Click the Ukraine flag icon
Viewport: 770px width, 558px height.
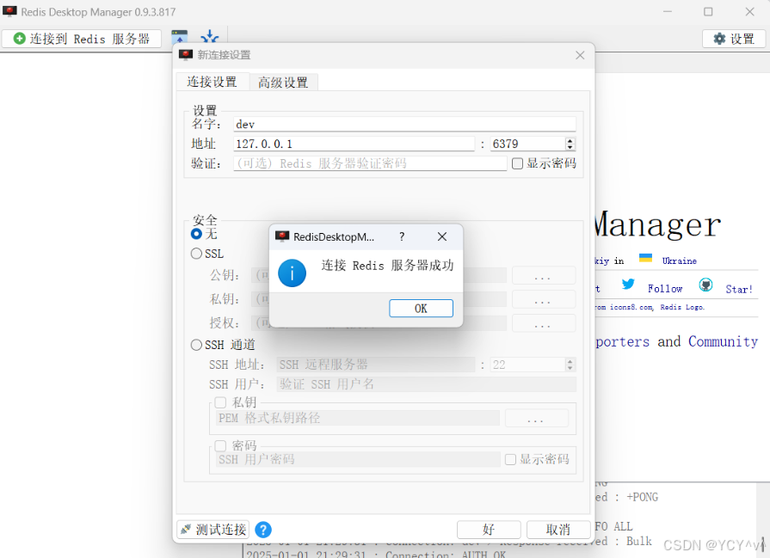tap(645, 258)
